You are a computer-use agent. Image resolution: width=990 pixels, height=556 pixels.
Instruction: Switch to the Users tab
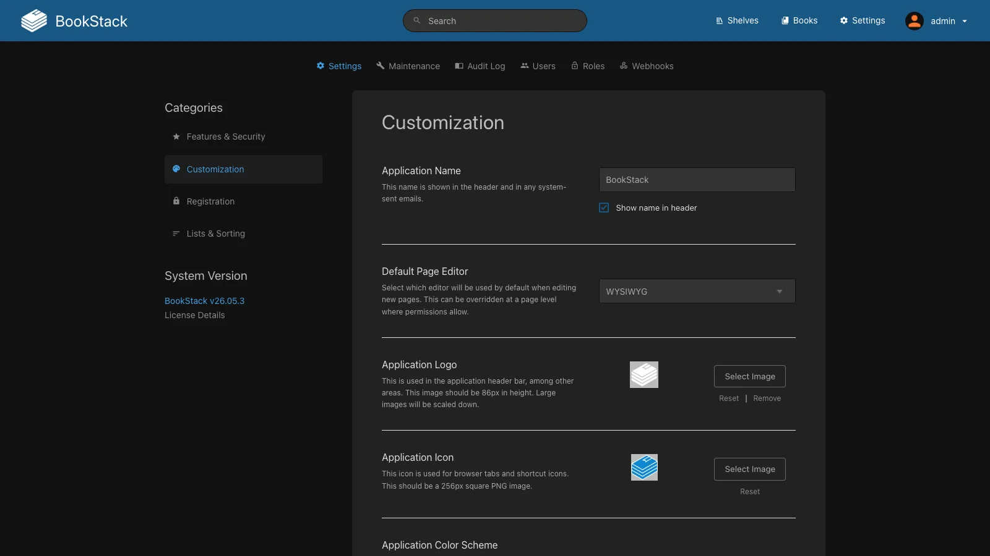tap(544, 66)
